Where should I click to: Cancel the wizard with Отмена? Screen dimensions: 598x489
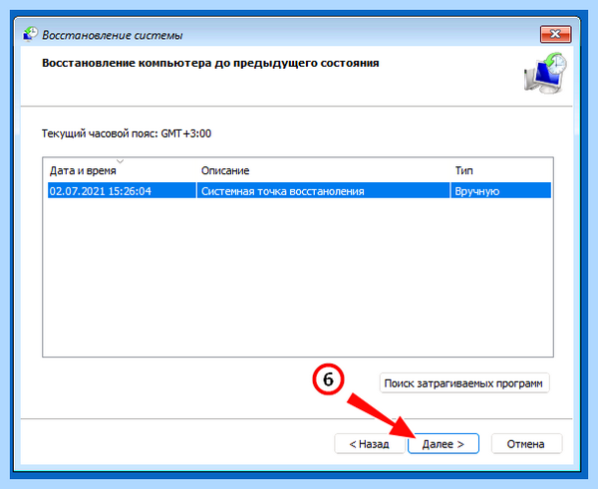coord(526,444)
